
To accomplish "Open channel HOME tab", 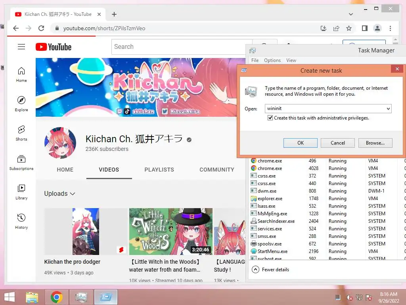I will (65, 170).
